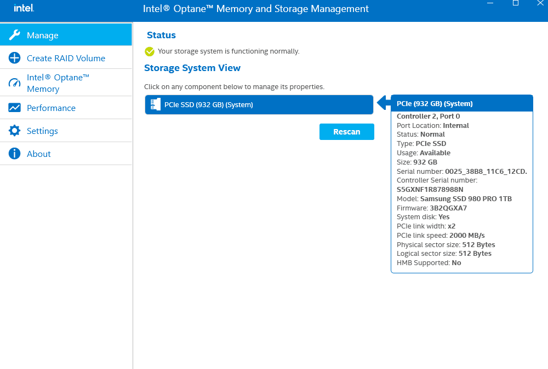Maximize the application window
The width and height of the screenshot is (548, 369).
pyautogui.click(x=516, y=3)
